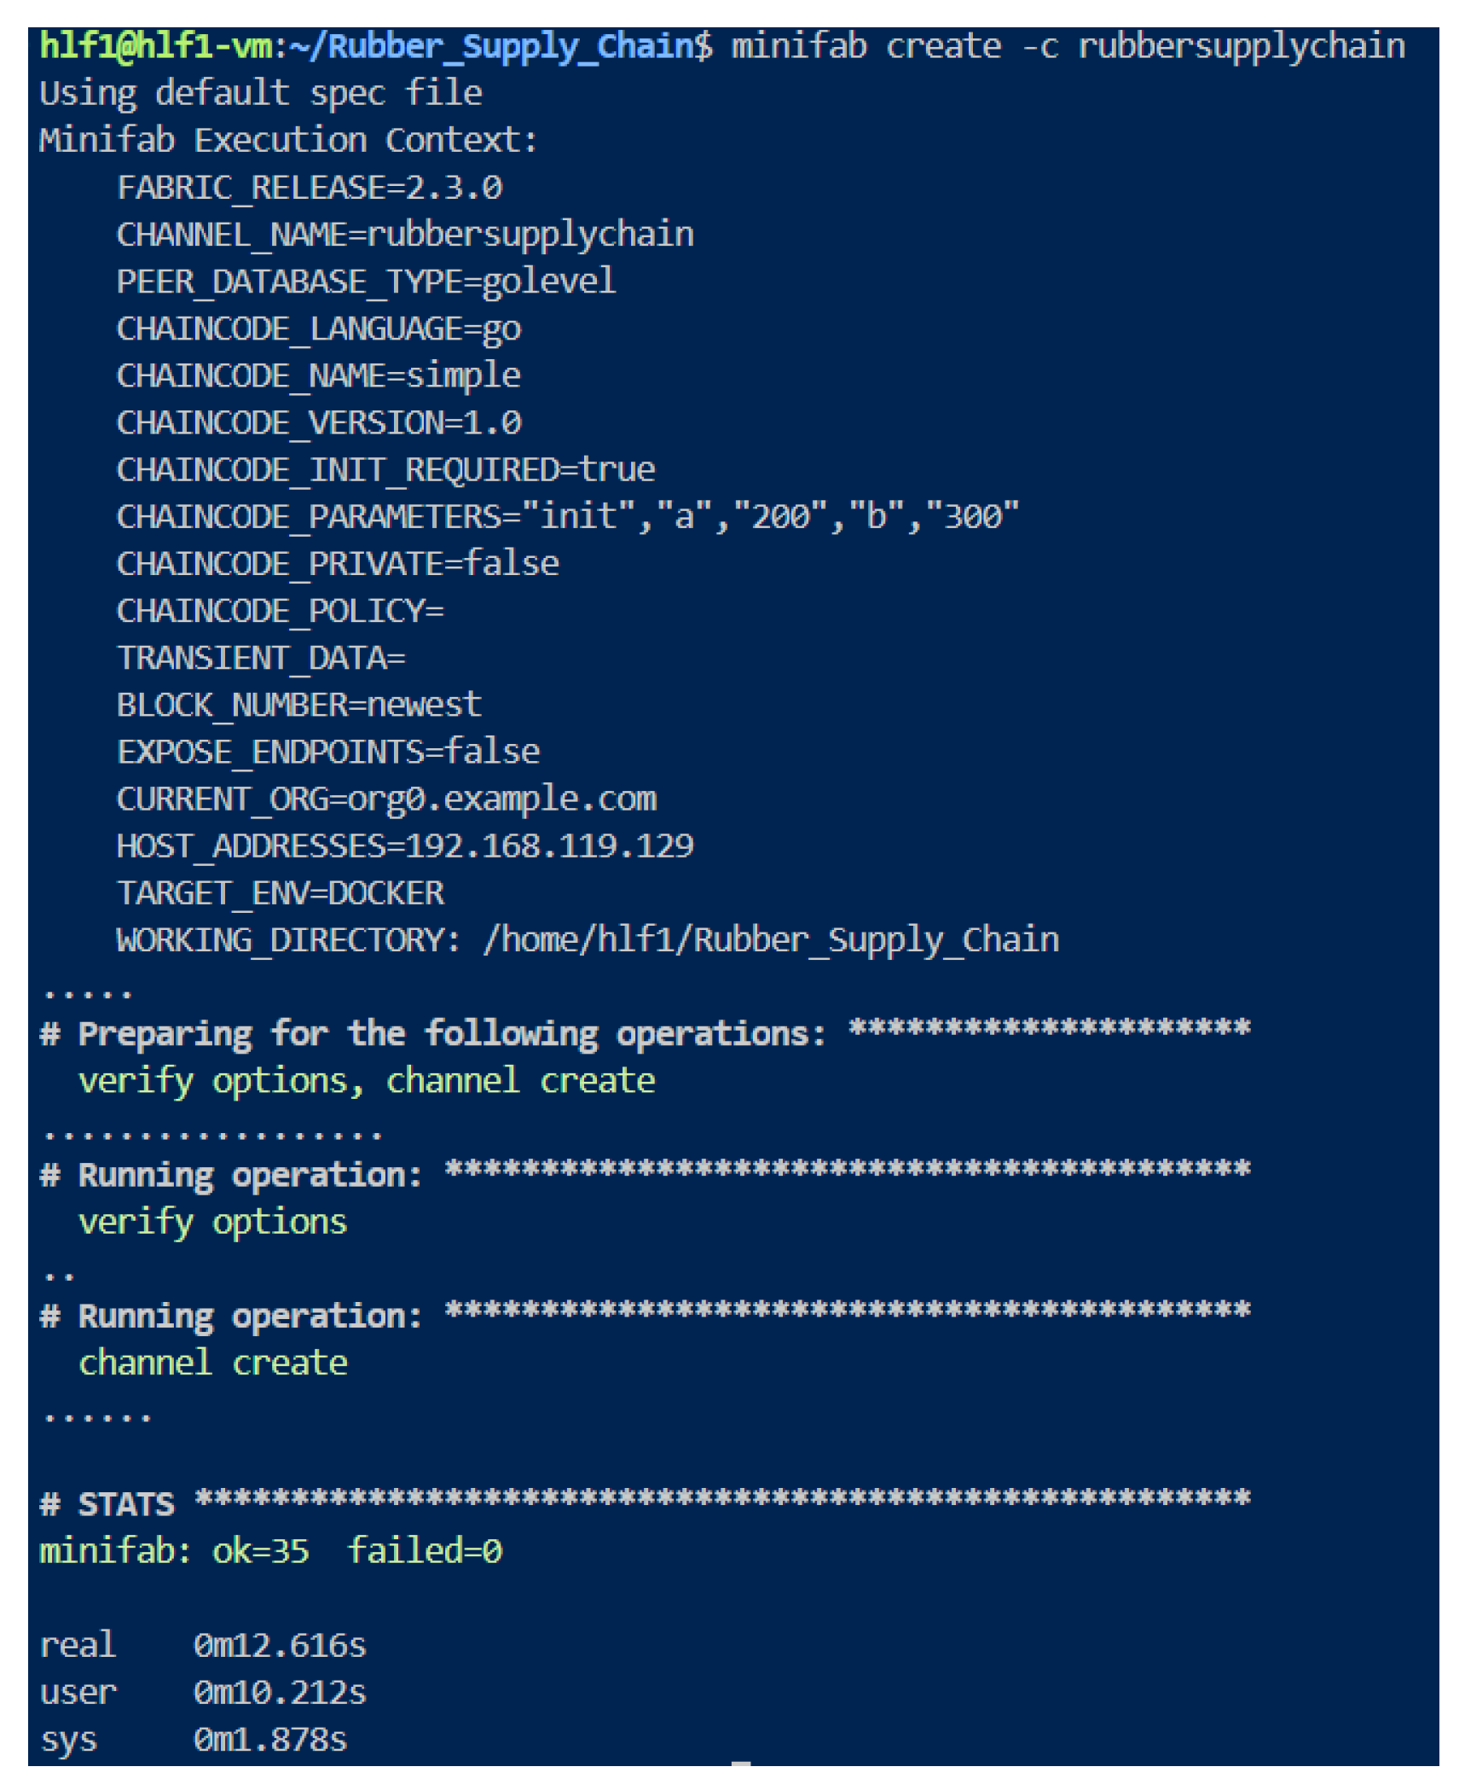Screen dimensions: 1465x1790
Task: Click the minifab create command text
Action: [1067, 46]
